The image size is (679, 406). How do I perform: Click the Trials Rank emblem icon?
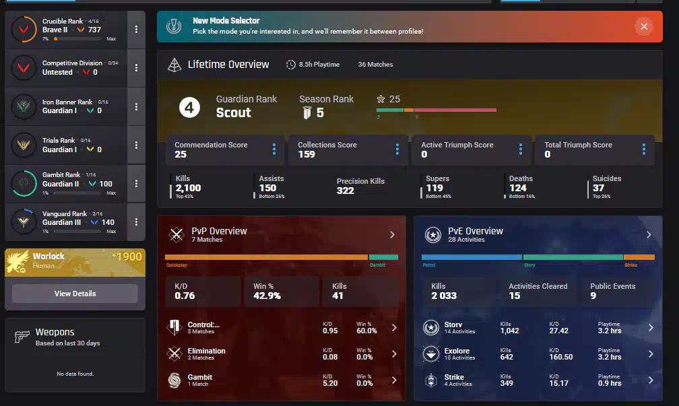click(x=24, y=145)
